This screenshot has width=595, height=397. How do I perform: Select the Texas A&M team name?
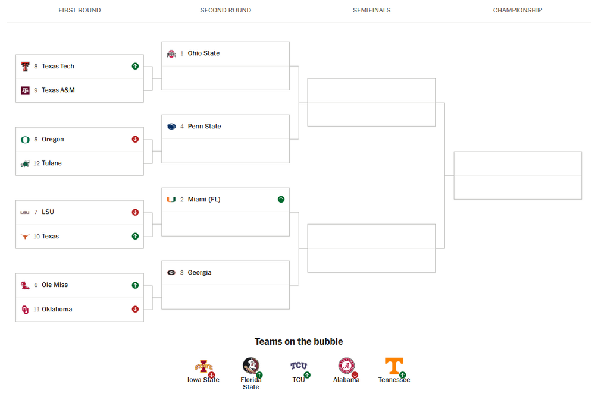(x=58, y=90)
